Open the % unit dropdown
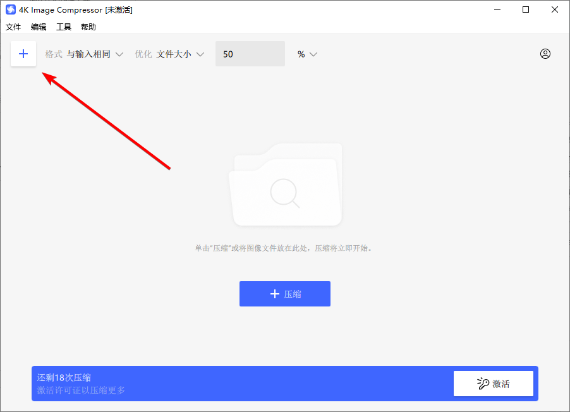 tap(307, 54)
